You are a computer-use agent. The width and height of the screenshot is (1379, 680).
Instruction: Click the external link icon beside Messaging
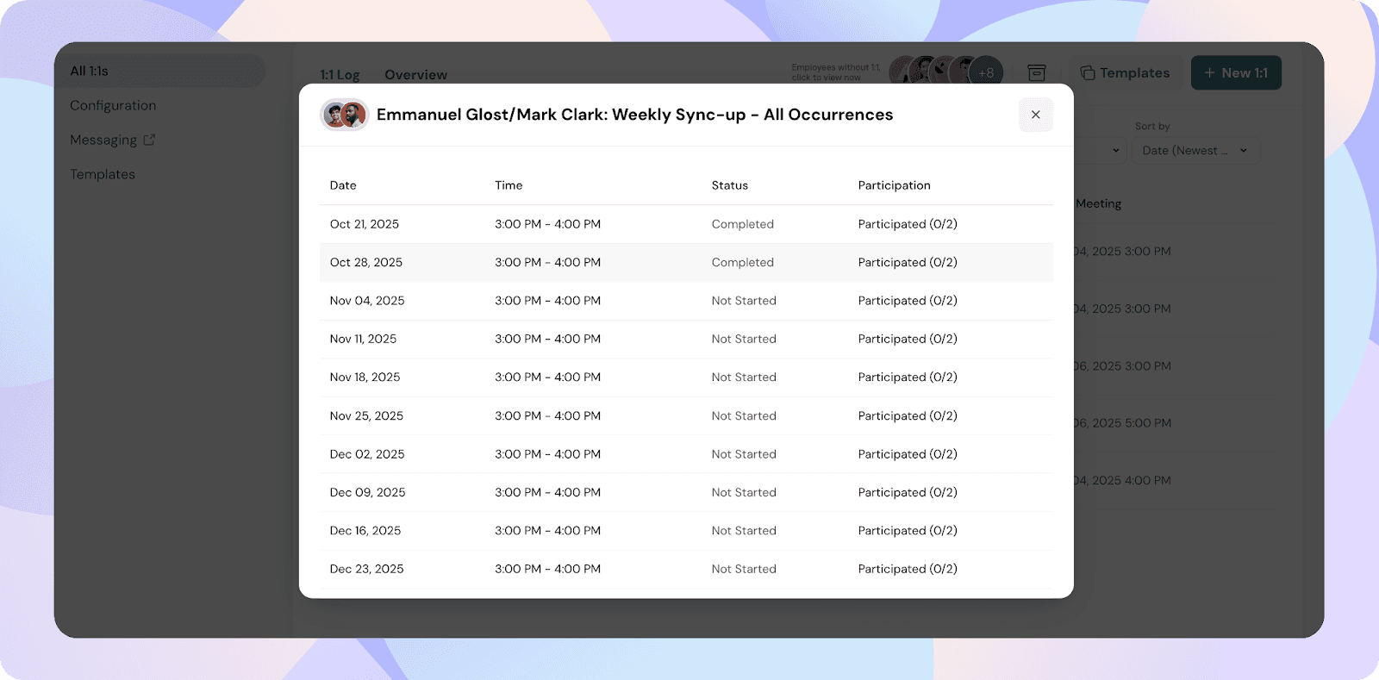click(x=149, y=140)
